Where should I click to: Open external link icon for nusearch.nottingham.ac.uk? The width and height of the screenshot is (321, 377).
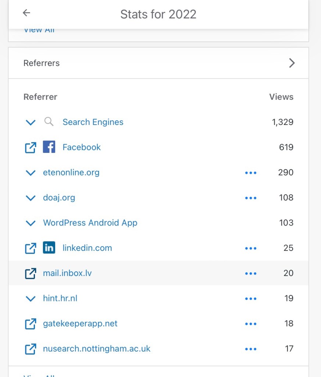coord(31,349)
